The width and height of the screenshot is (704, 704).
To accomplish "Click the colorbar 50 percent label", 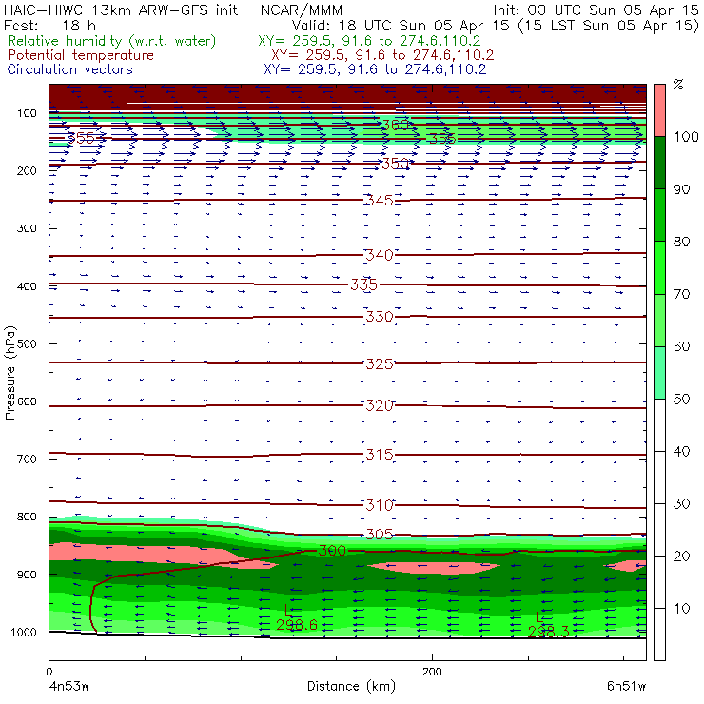I will [x=681, y=400].
